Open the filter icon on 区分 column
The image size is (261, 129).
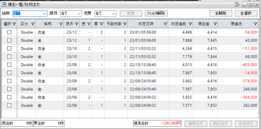tap(33, 24)
